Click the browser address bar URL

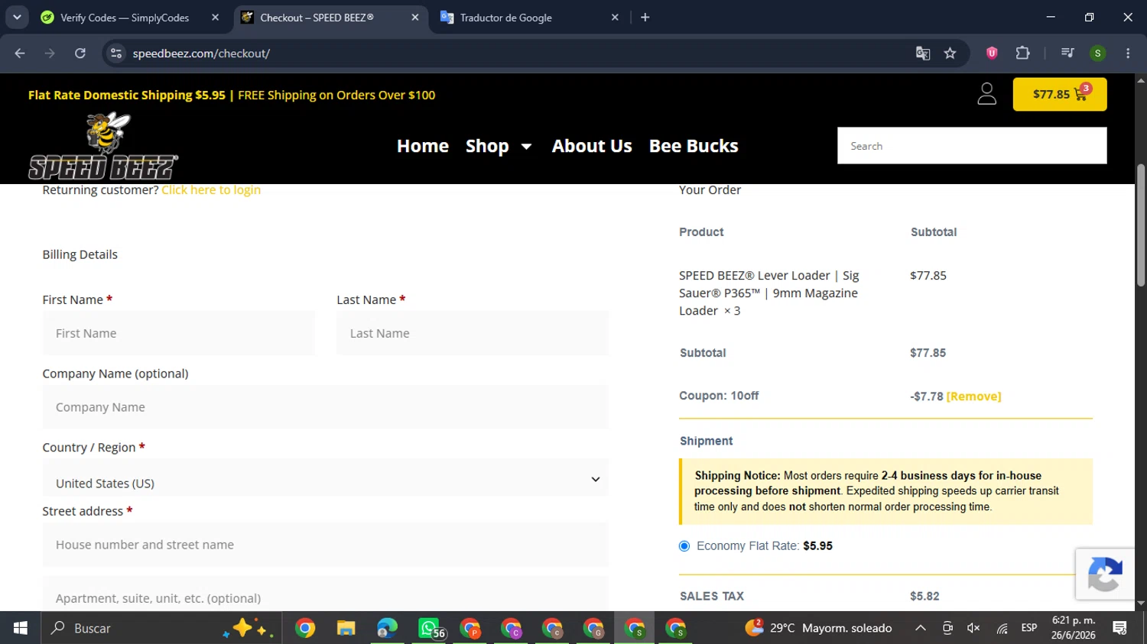[x=201, y=53]
